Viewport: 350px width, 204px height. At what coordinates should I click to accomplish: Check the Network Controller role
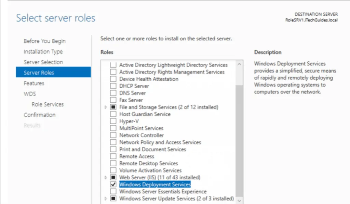point(114,135)
